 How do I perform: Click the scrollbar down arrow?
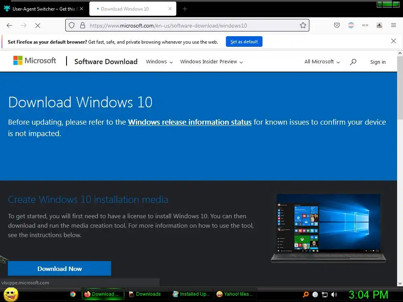[x=400, y=284]
